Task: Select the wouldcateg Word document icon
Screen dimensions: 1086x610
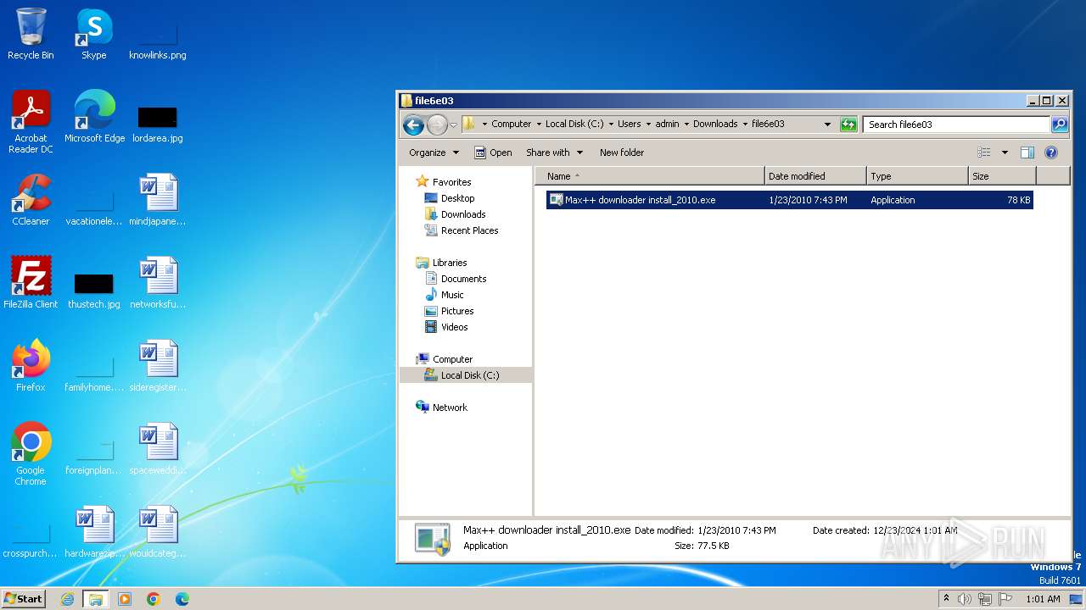Action: tap(158, 531)
